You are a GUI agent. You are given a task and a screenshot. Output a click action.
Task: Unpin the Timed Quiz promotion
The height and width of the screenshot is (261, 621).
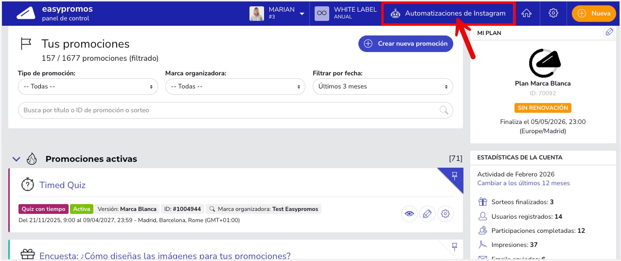(x=455, y=175)
